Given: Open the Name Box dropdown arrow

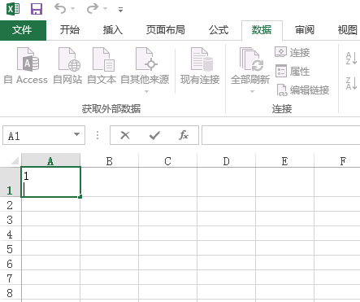Looking at the screenshot, I should coord(77,135).
